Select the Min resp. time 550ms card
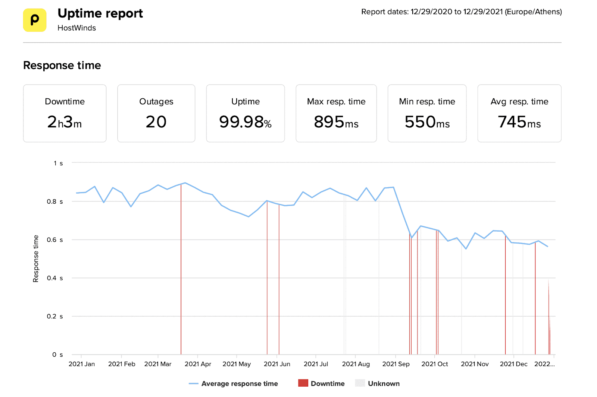The height and width of the screenshot is (397, 597). 427,113
